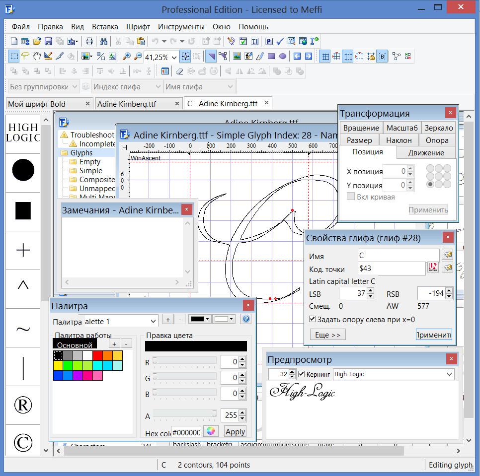The height and width of the screenshot is (476, 480).
Task: Switch to the Мой шрифт Bold tab
Action: pyautogui.click(x=49, y=104)
